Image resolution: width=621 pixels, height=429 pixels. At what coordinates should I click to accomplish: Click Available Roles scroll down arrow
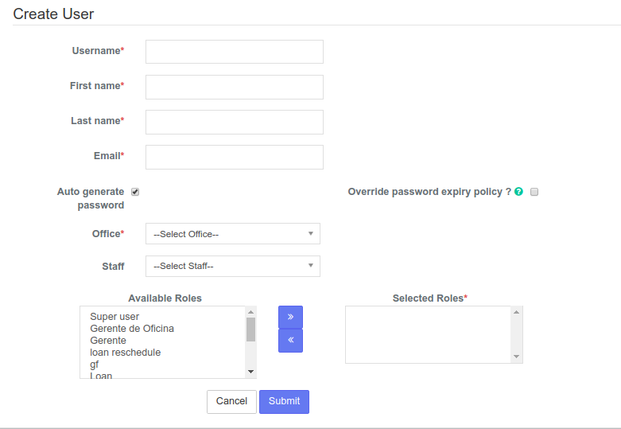(250, 372)
